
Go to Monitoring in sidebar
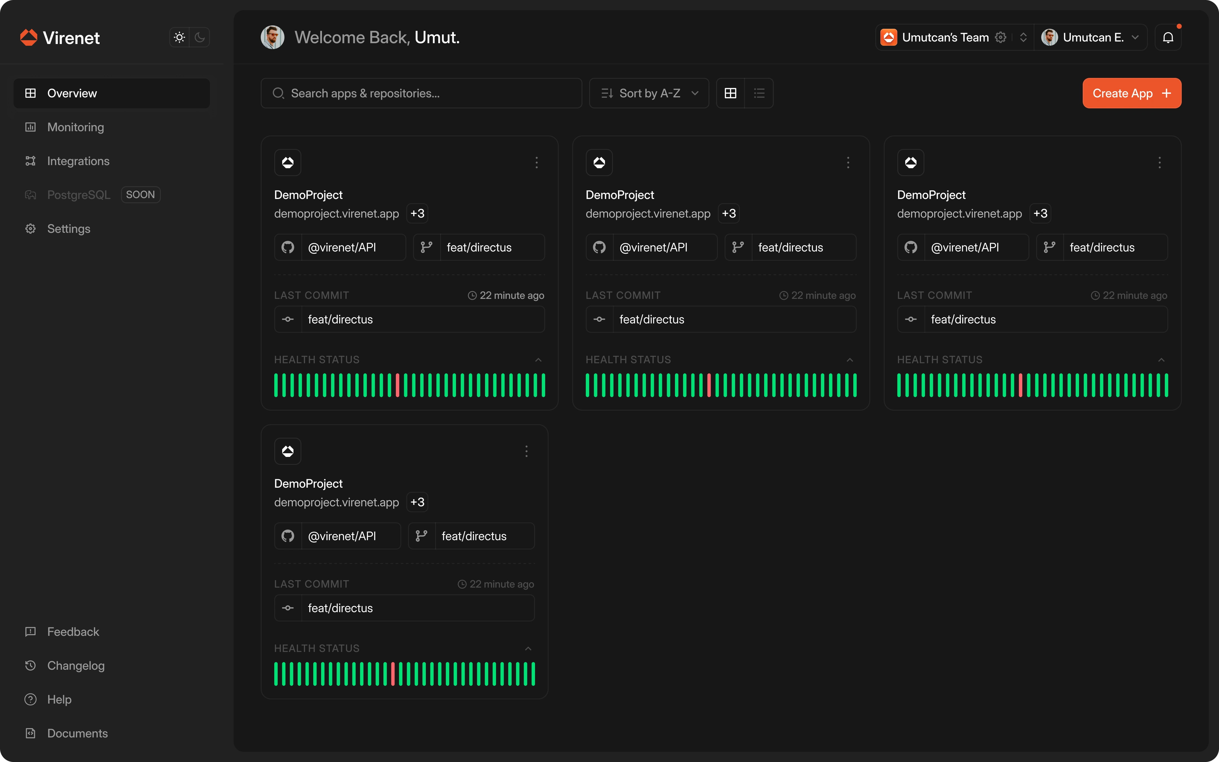76,127
